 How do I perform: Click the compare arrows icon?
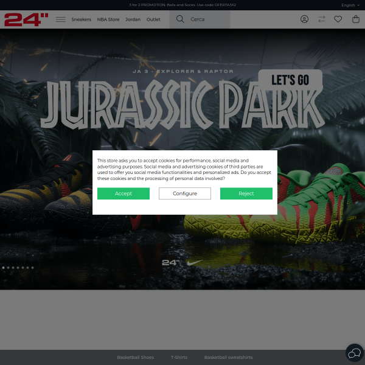(x=321, y=19)
